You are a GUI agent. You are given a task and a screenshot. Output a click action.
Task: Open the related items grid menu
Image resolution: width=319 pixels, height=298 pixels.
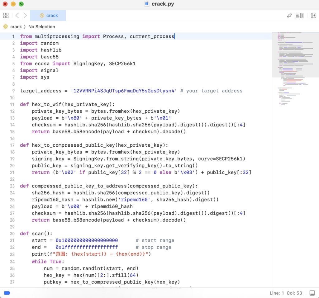point(6,16)
